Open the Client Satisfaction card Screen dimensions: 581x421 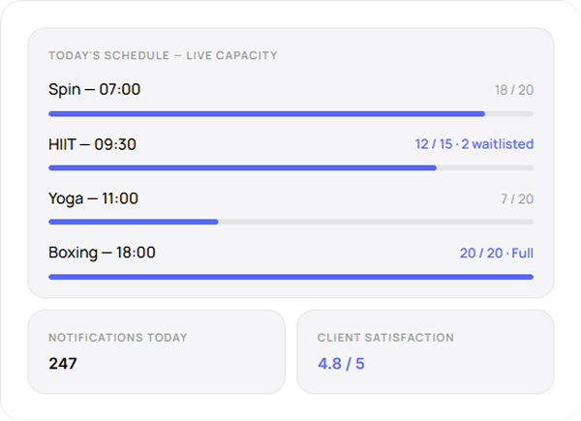[x=425, y=351]
